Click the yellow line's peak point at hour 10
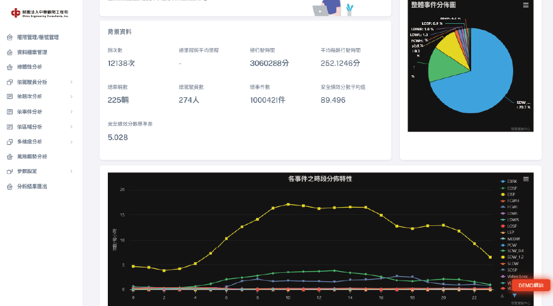553x306 pixels. (288, 204)
